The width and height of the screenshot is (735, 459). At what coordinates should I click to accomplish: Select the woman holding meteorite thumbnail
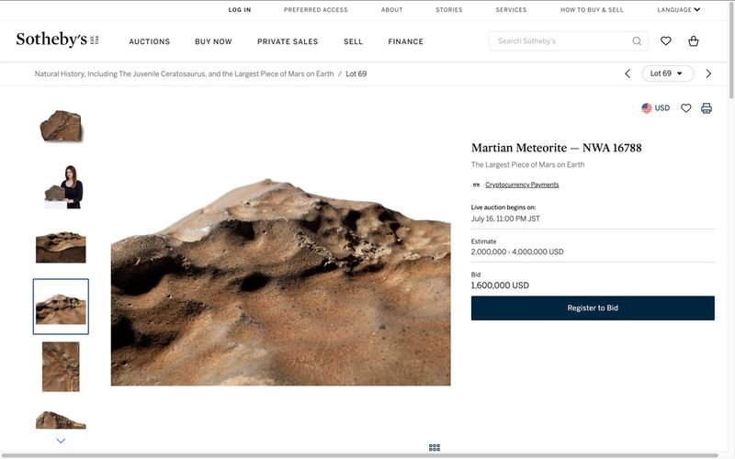61,186
